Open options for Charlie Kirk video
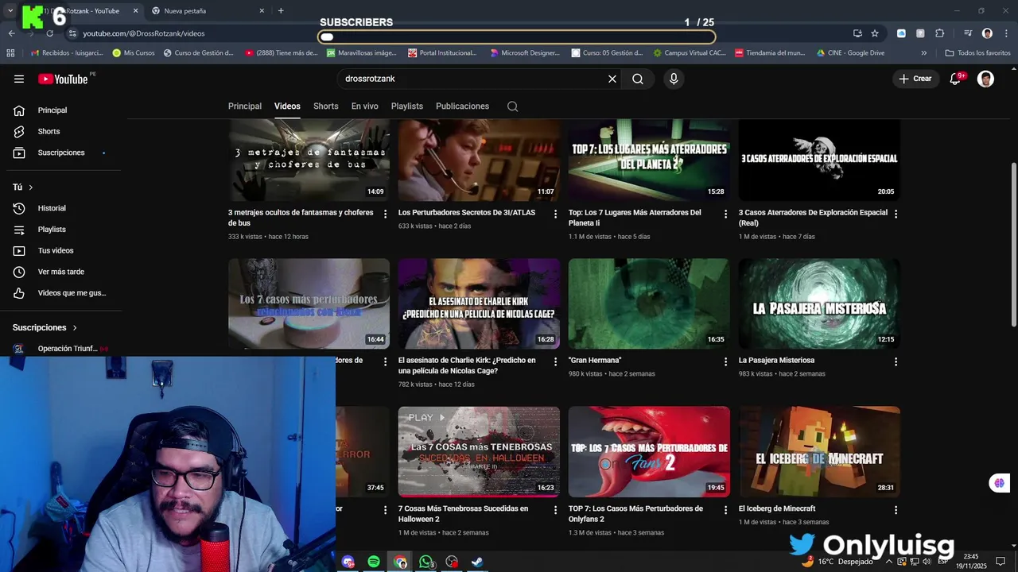This screenshot has width=1018, height=572. (x=556, y=361)
